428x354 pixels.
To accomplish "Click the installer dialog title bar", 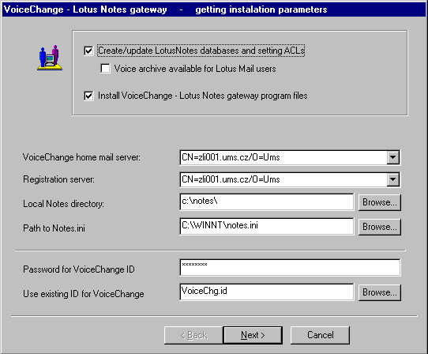I will [214, 9].
